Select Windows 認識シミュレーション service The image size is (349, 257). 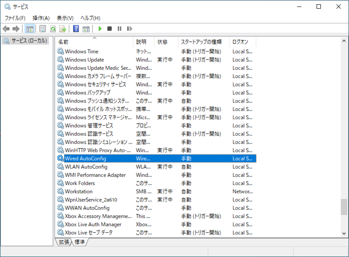[x=99, y=142]
